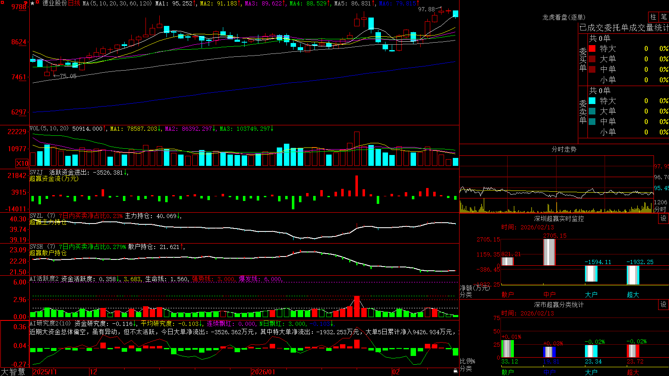Click the teal 中单 sell-order swatch
Viewport: 669px width, 376px height.
point(592,122)
